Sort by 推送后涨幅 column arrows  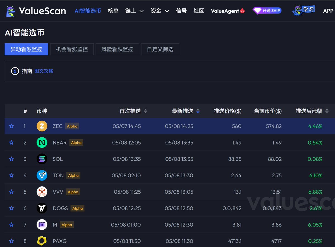click(x=327, y=111)
